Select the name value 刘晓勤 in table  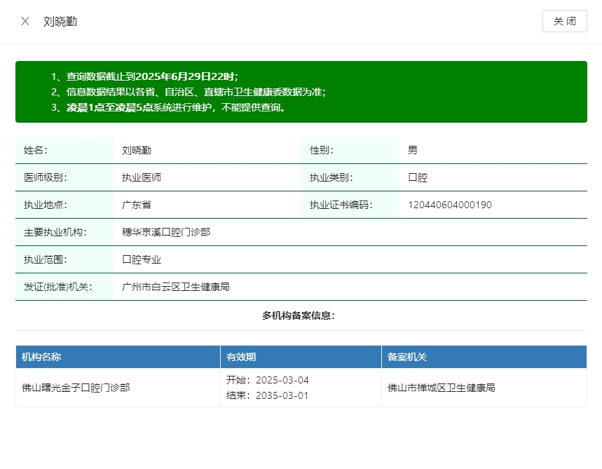click(x=136, y=150)
